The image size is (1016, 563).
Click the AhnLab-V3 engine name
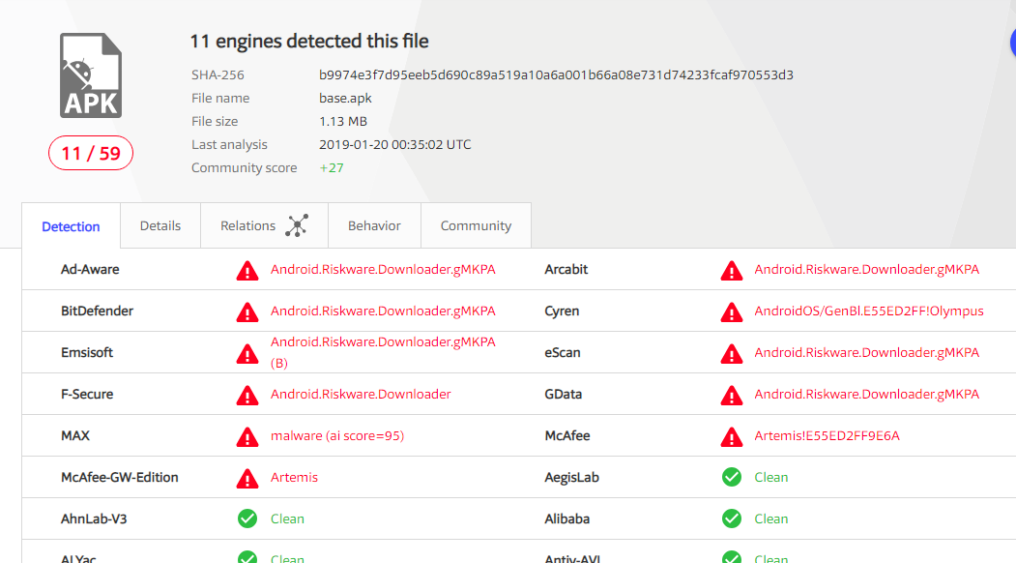tap(94, 519)
